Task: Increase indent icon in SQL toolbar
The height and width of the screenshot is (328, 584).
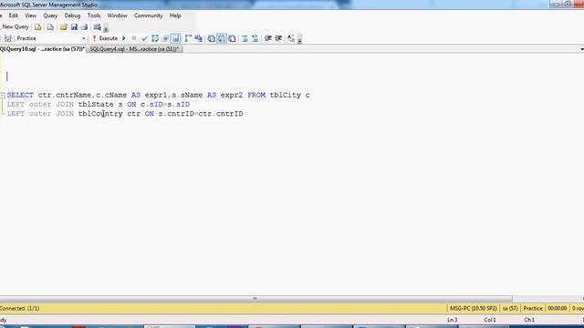Action: click(278, 38)
